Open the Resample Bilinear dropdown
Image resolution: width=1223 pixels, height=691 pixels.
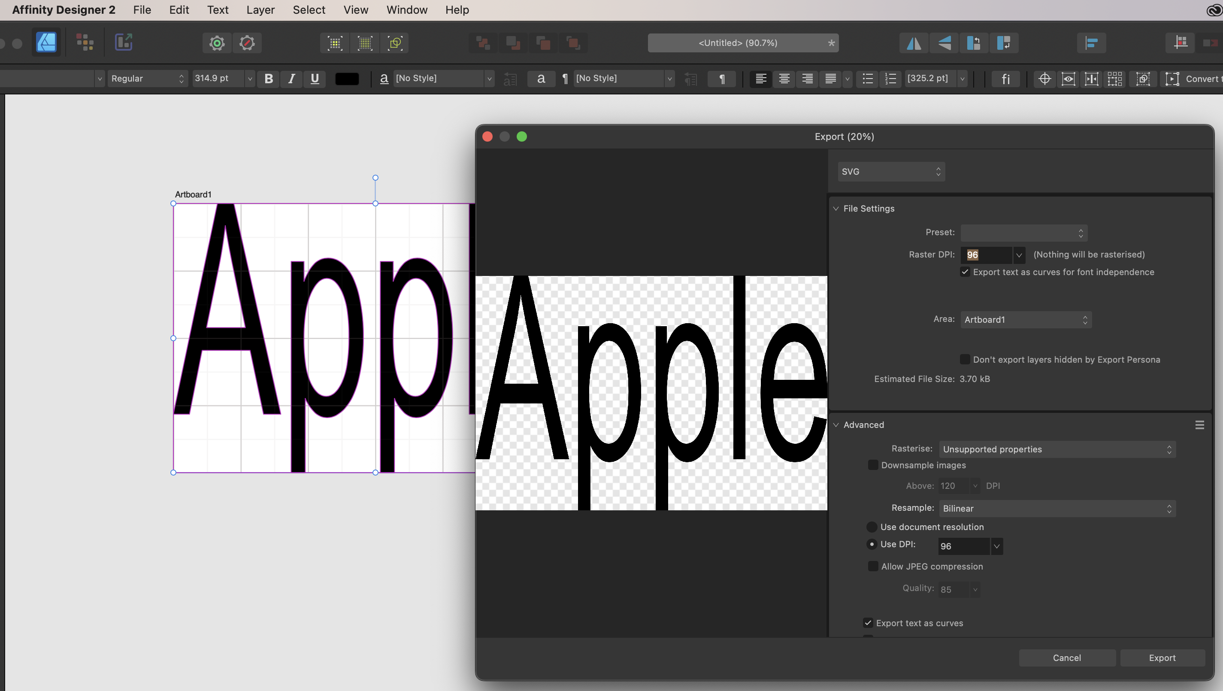[x=1057, y=508]
